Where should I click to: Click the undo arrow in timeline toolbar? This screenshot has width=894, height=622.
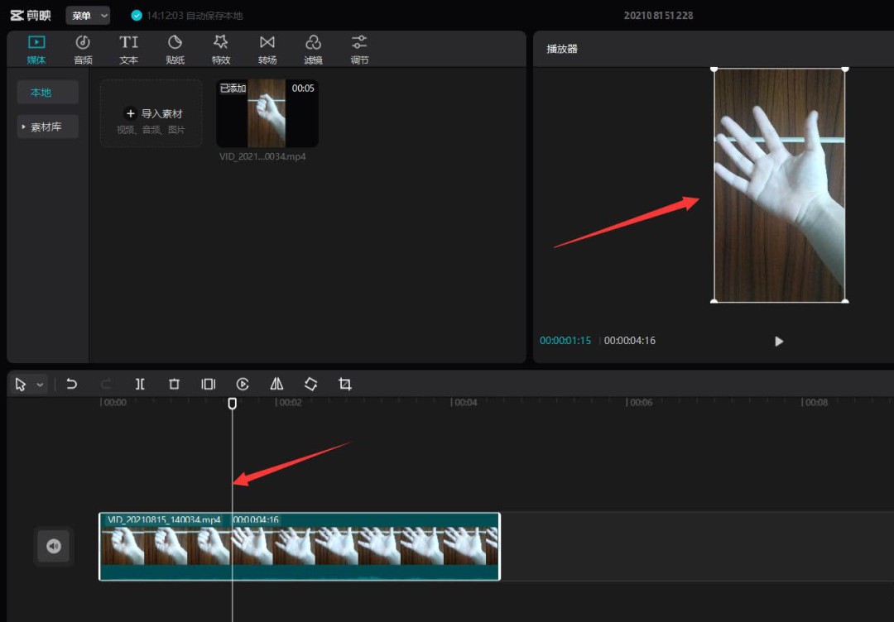tap(72, 384)
